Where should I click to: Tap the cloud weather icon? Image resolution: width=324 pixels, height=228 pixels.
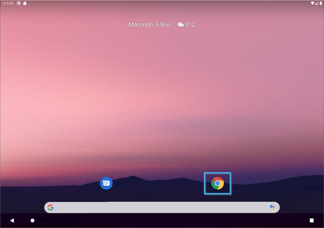[x=180, y=25]
